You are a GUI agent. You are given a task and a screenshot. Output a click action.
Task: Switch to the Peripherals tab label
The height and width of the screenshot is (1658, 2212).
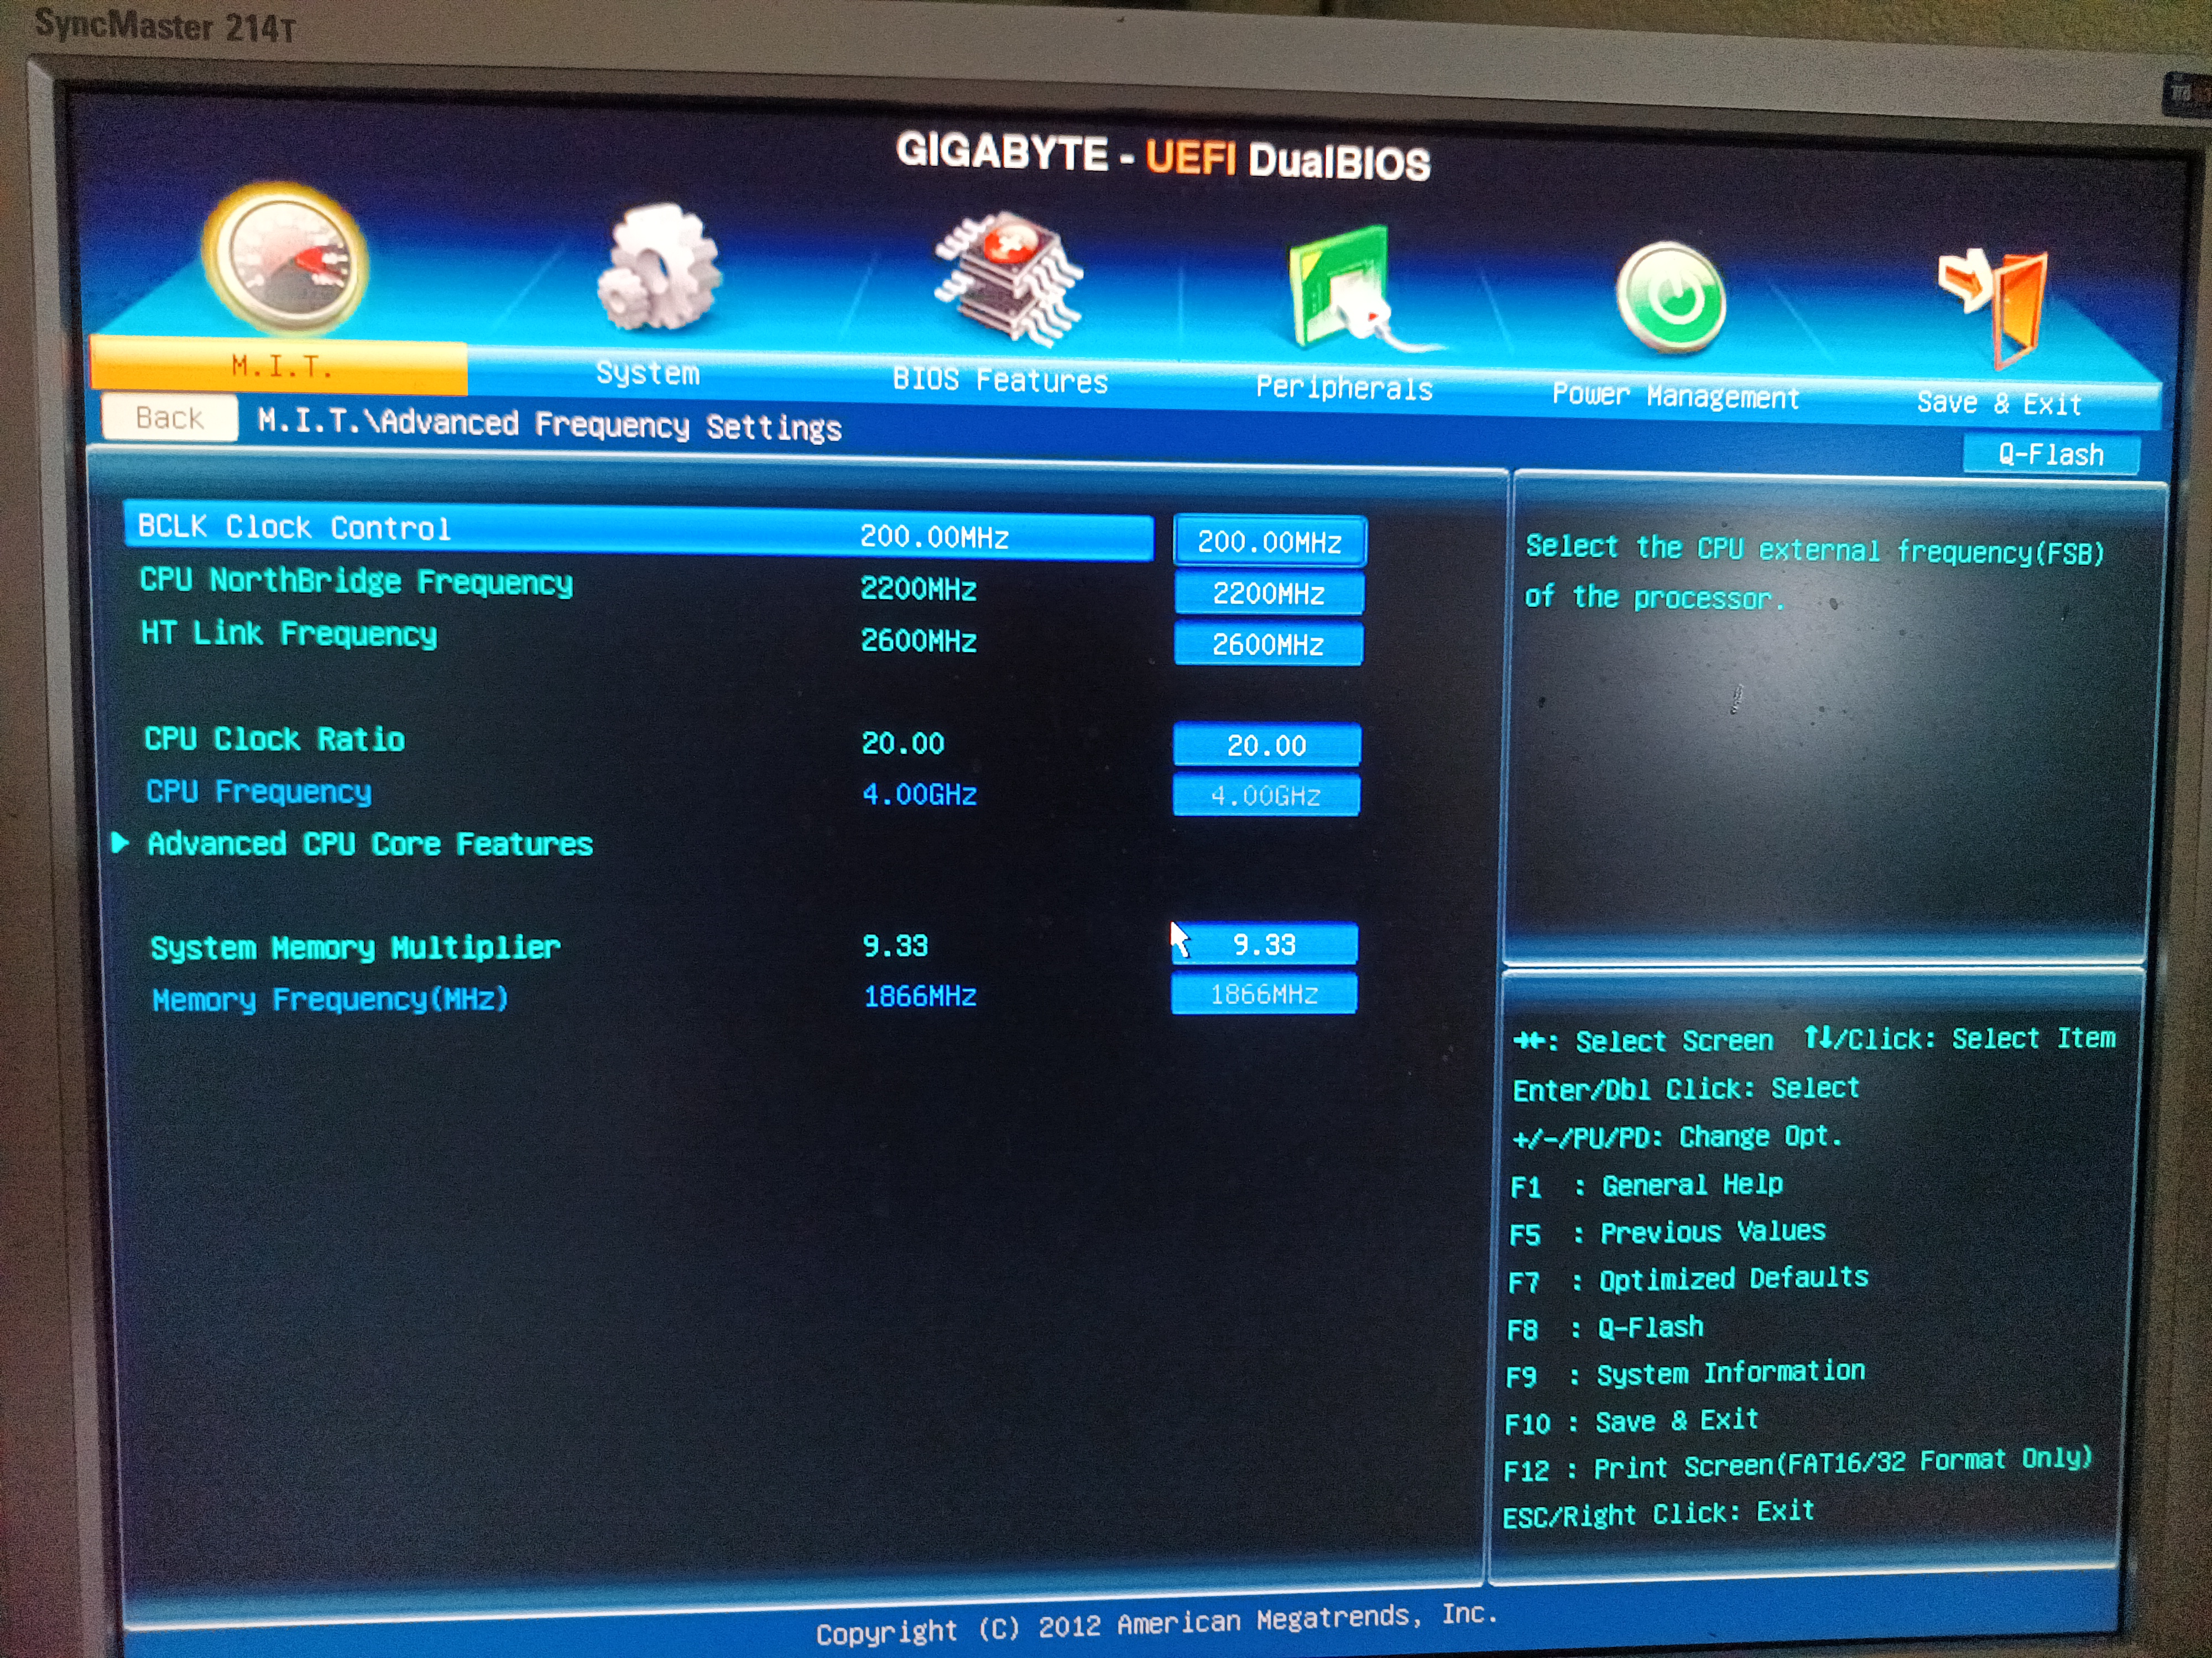(1344, 388)
